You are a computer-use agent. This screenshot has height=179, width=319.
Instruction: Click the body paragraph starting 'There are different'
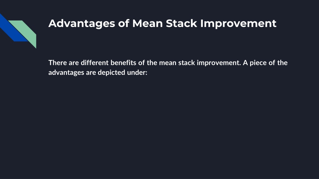pos(168,67)
